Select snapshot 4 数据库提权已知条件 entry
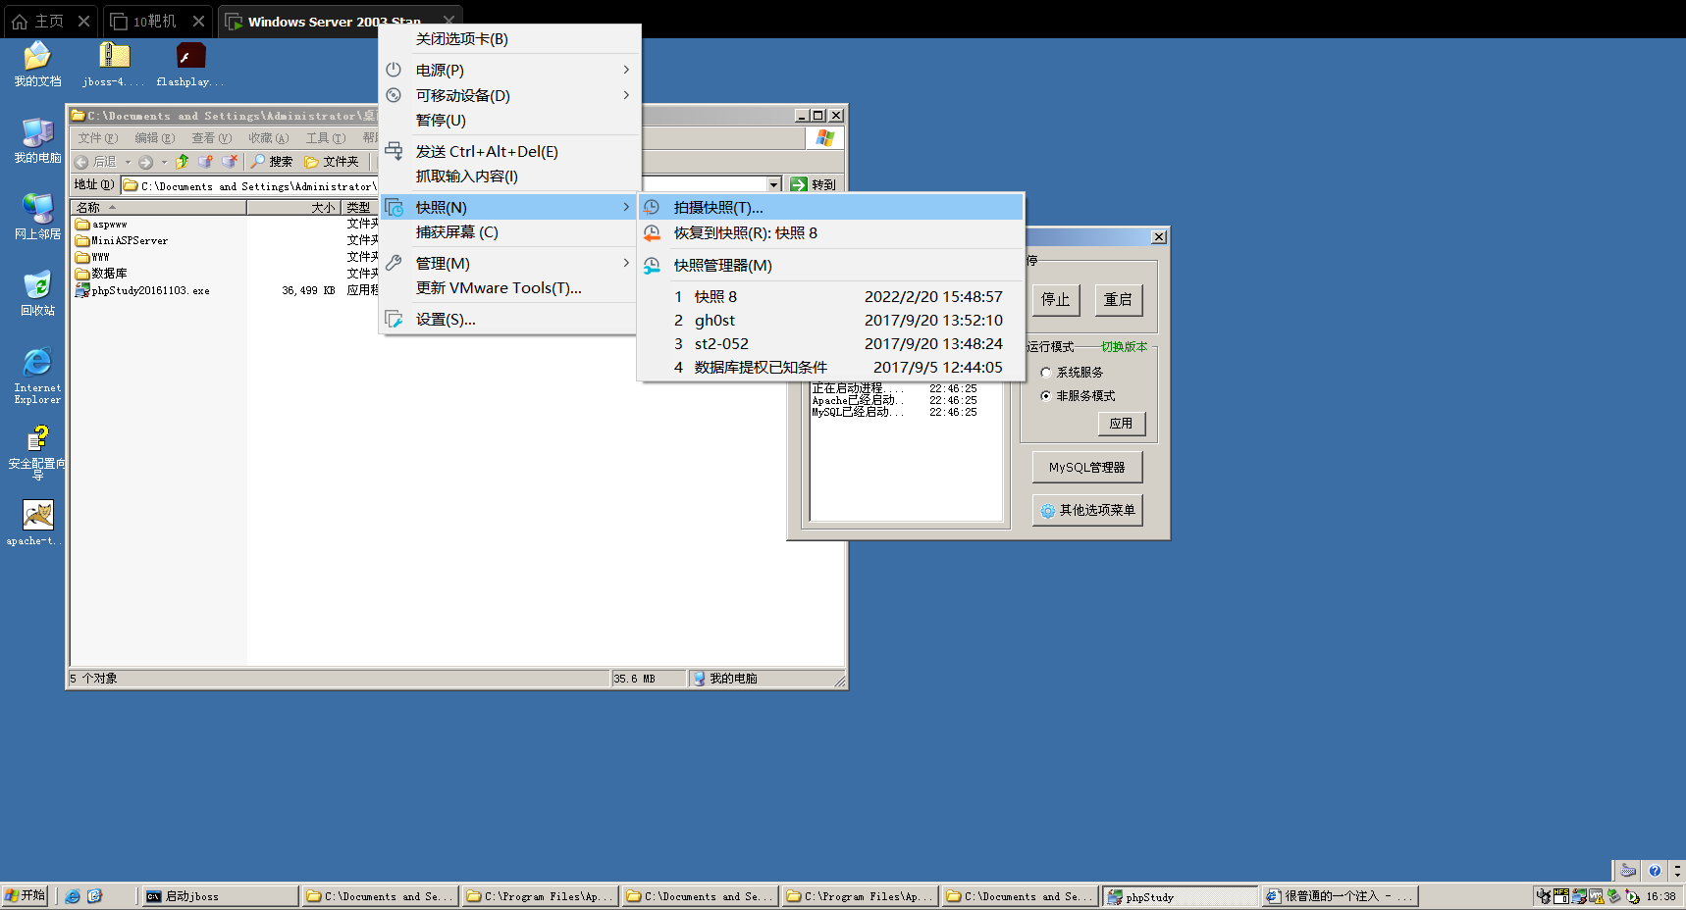The width and height of the screenshot is (1686, 910). pyautogui.click(x=830, y=367)
